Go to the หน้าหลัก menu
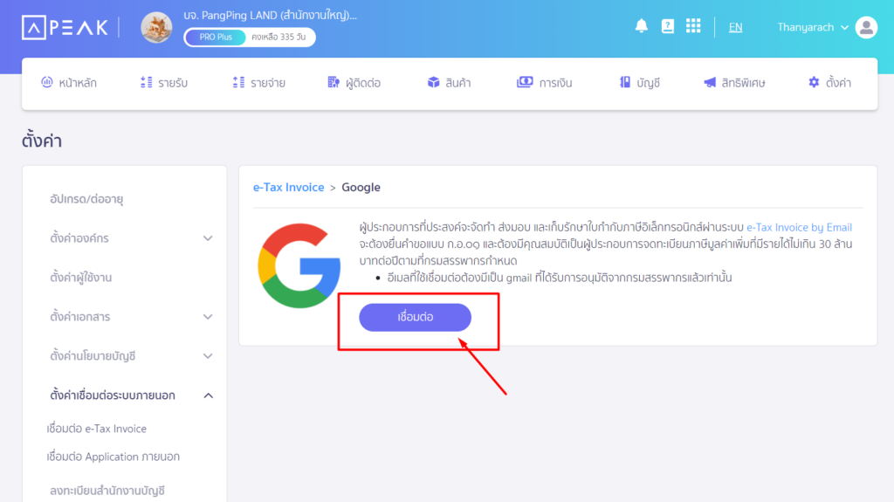 coord(69,83)
